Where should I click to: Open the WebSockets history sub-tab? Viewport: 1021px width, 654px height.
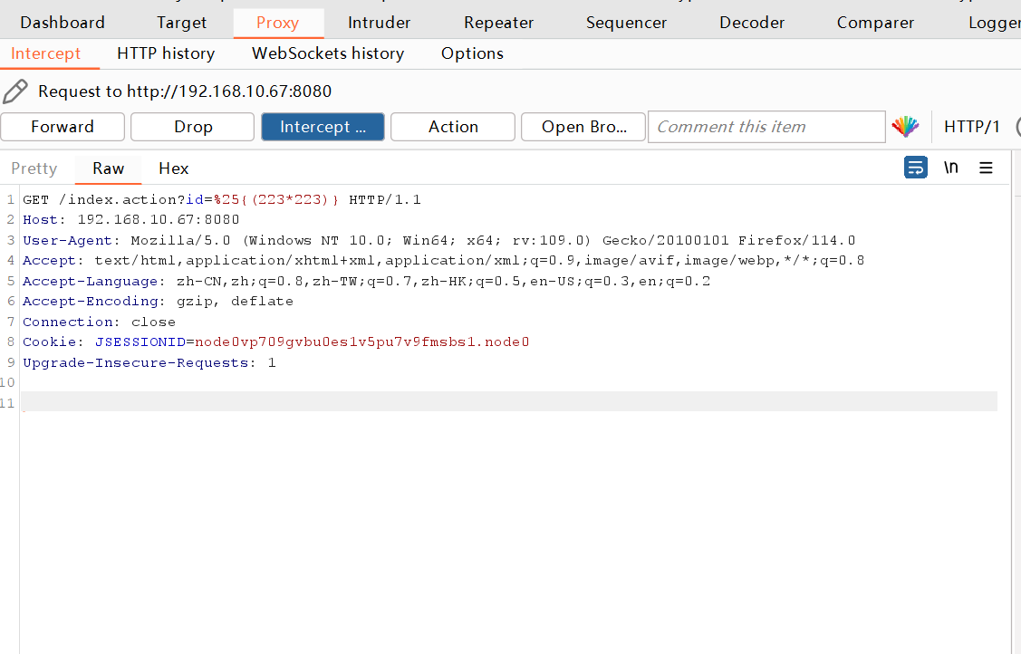[328, 53]
